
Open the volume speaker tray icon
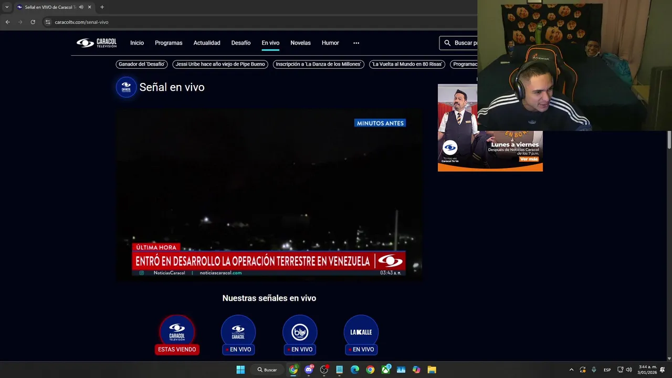[x=629, y=370]
